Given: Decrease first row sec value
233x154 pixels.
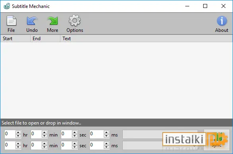Looking at the screenshot, I should [x=75, y=136].
